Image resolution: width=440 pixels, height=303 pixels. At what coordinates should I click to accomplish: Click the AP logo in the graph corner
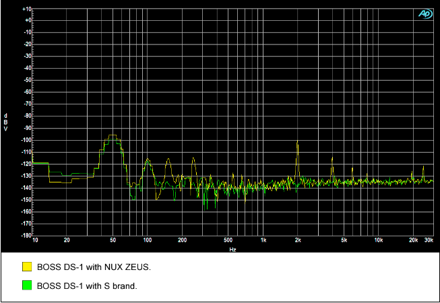click(x=425, y=13)
